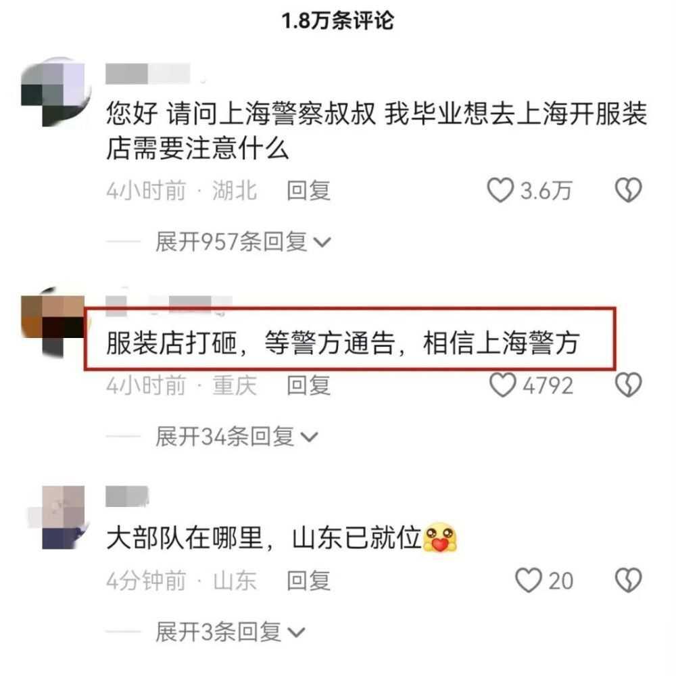Viewport: 676px width, 676px height.
Task: Tap the first commenter's blurred username
Action: click(148, 73)
